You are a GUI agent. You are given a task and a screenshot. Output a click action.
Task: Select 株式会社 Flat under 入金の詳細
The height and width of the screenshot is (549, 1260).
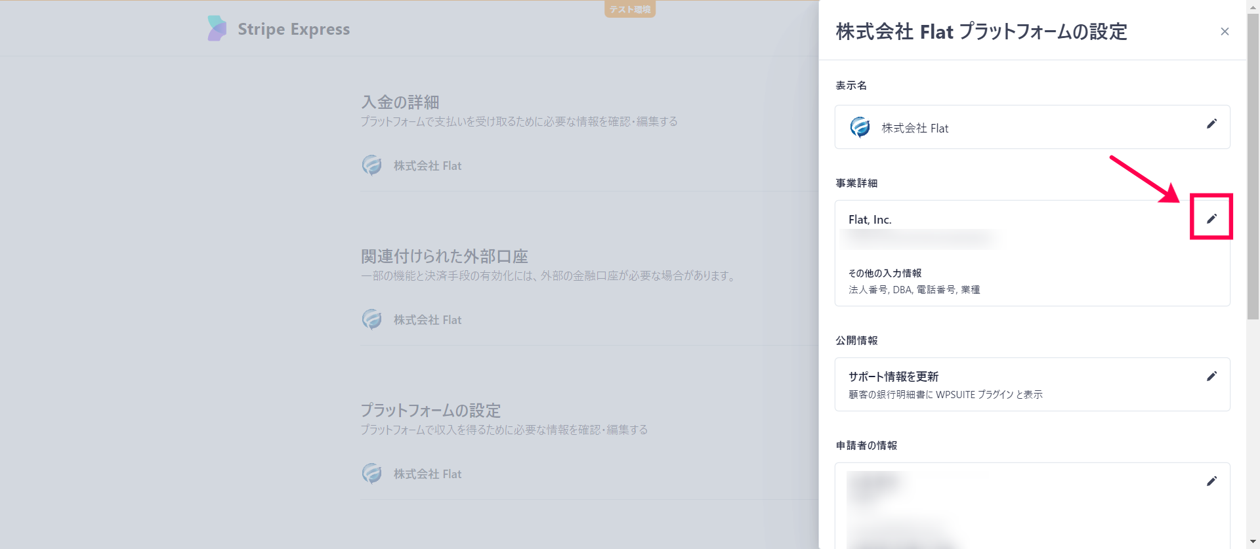pyautogui.click(x=427, y=166)
